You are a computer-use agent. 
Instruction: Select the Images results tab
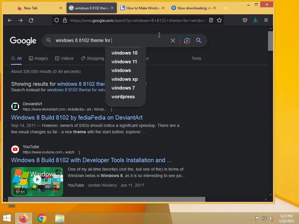click(38, 58)
